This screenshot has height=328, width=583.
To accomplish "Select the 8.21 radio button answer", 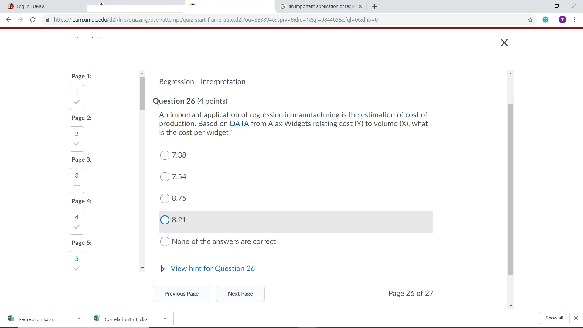I will coord(164,220).
